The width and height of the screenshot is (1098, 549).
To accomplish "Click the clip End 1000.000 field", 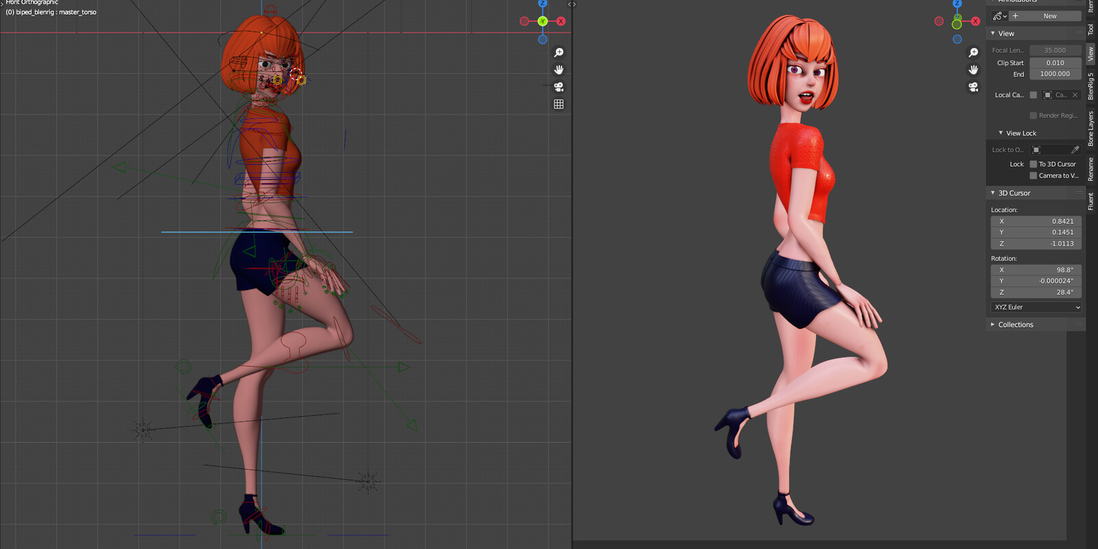I will tap(1055, 74).
